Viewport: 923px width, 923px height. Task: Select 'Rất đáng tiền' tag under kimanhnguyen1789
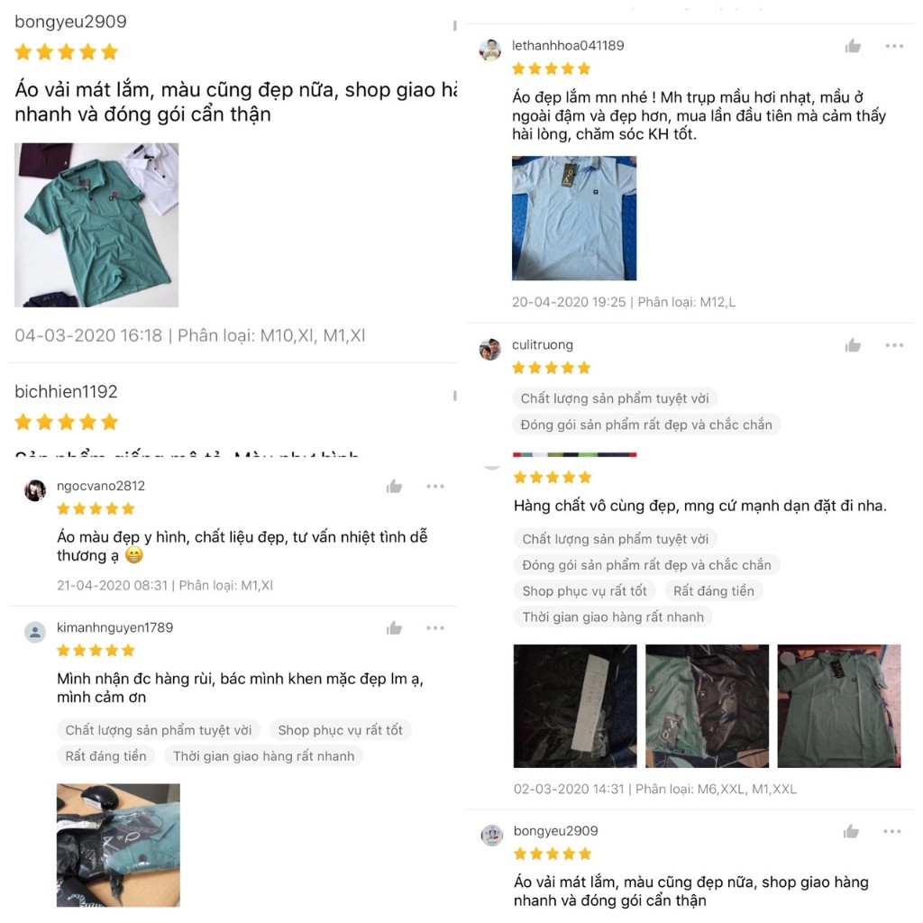pyautogui.click(x=106, y=756)
